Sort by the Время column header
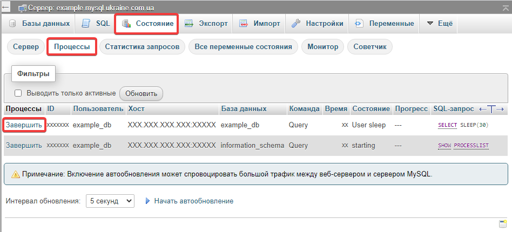This screenshot has width=512, height=232. [336, 109]
